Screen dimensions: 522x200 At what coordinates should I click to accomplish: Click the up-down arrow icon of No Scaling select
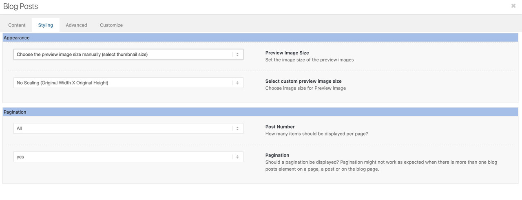point(237,83)
